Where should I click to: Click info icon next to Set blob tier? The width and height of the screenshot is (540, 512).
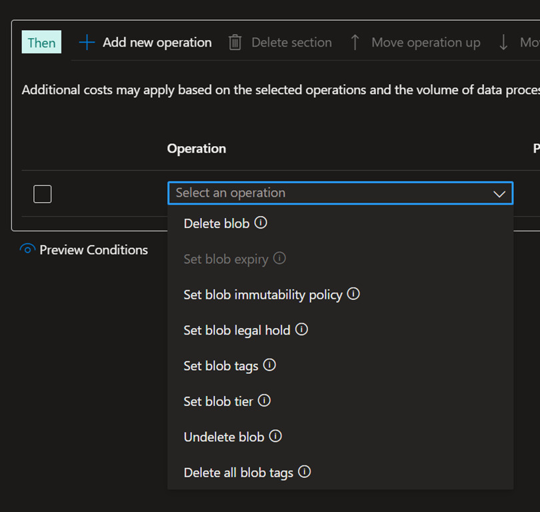(x=264, y=401)
